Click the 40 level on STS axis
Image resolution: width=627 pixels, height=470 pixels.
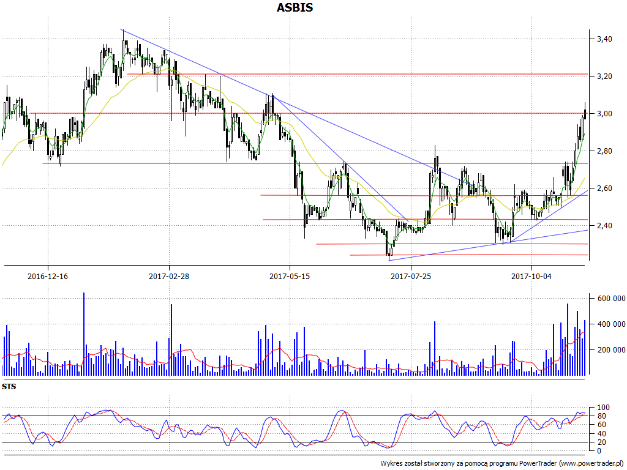click(601, 434)
